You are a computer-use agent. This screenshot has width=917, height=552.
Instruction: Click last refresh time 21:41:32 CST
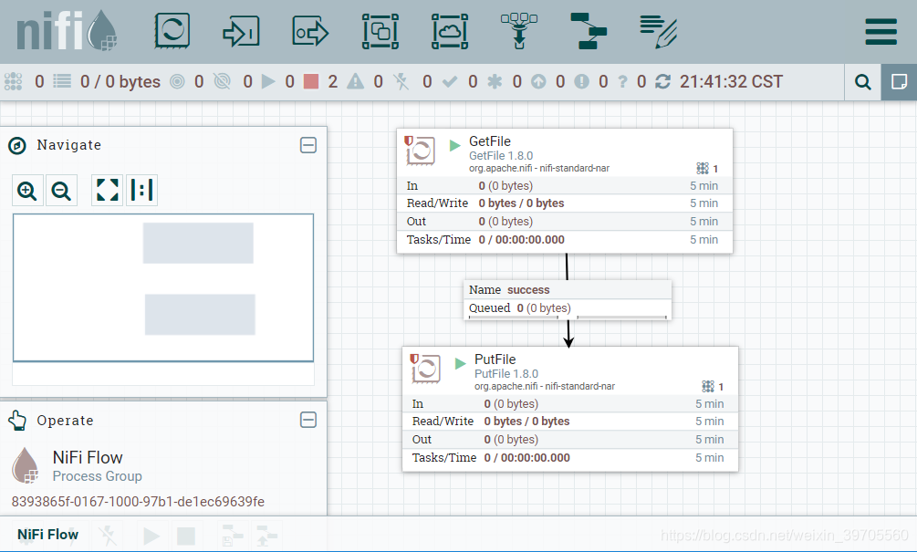point(731,81)
